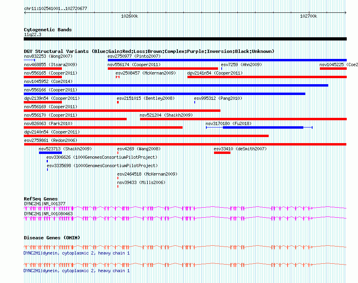Click the 102600k ruler tick label
Screen dimensions: 358x283
tap(130, 16)
